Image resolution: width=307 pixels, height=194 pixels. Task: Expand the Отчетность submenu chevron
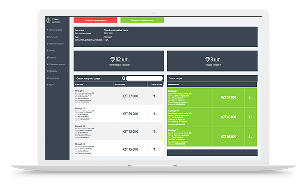67,37
